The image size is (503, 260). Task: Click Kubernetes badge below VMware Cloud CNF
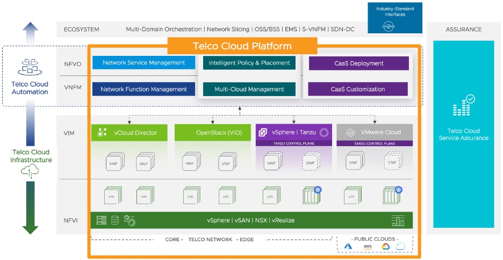coord(398,190)
